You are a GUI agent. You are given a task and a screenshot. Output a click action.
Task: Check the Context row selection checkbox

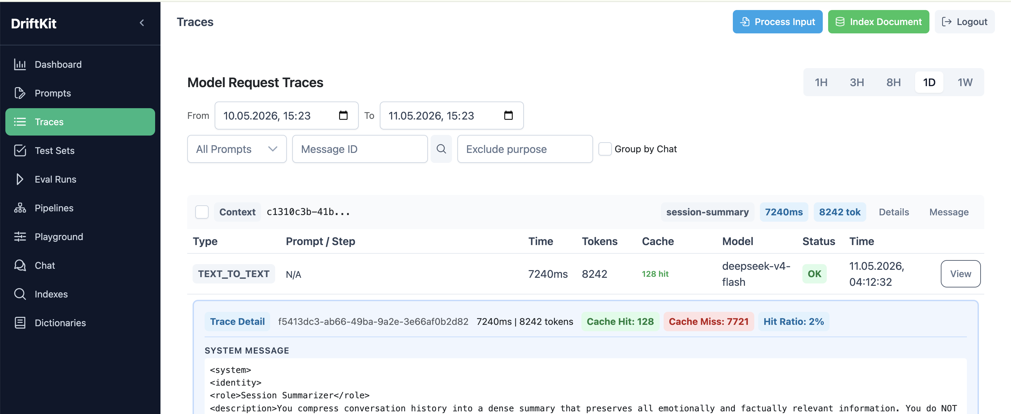[x=202, y=212]
